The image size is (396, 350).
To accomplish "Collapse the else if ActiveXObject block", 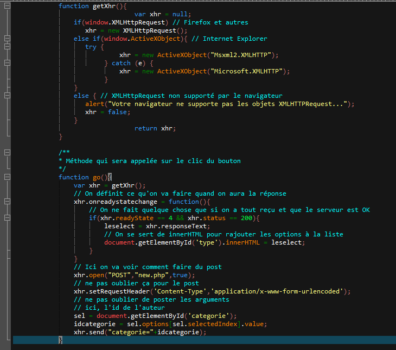I will pyautogui.click(x=7, y=39).
